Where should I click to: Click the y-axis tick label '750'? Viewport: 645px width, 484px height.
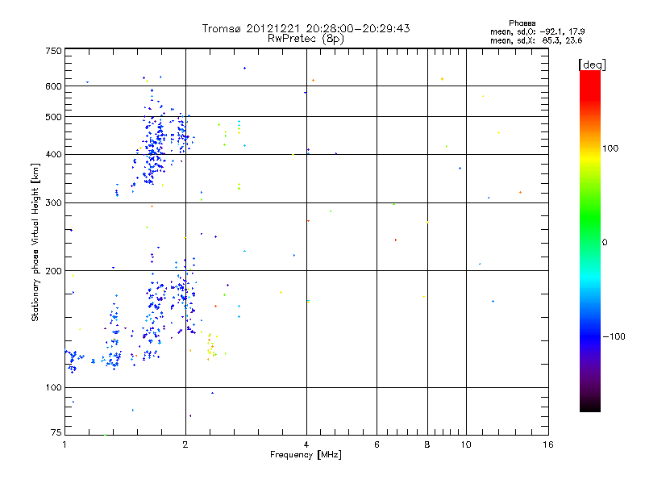tap(53, 51)
